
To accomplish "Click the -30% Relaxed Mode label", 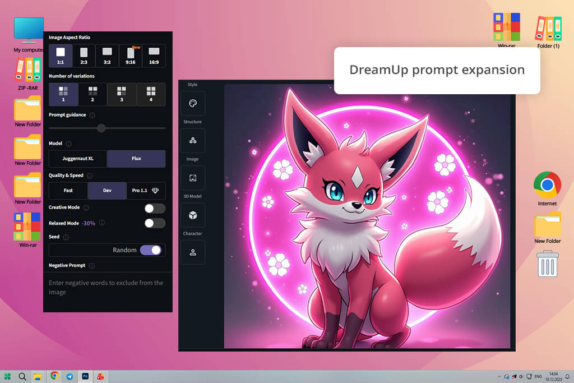I will click(88, 223).
